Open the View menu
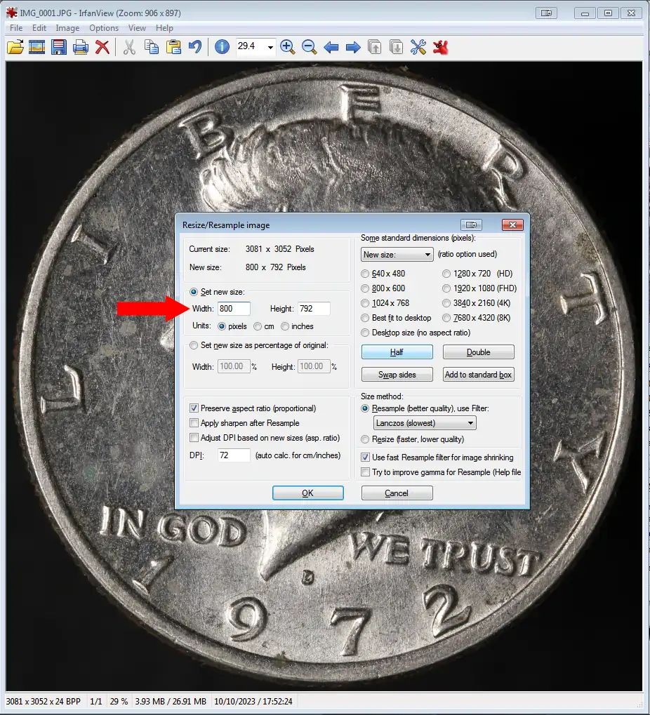 click(137, 28)
